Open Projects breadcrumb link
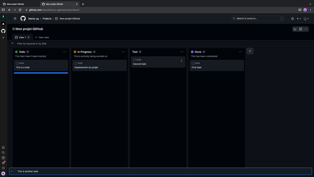This screenshot has height=177, width=314. [x=47, y=19]
